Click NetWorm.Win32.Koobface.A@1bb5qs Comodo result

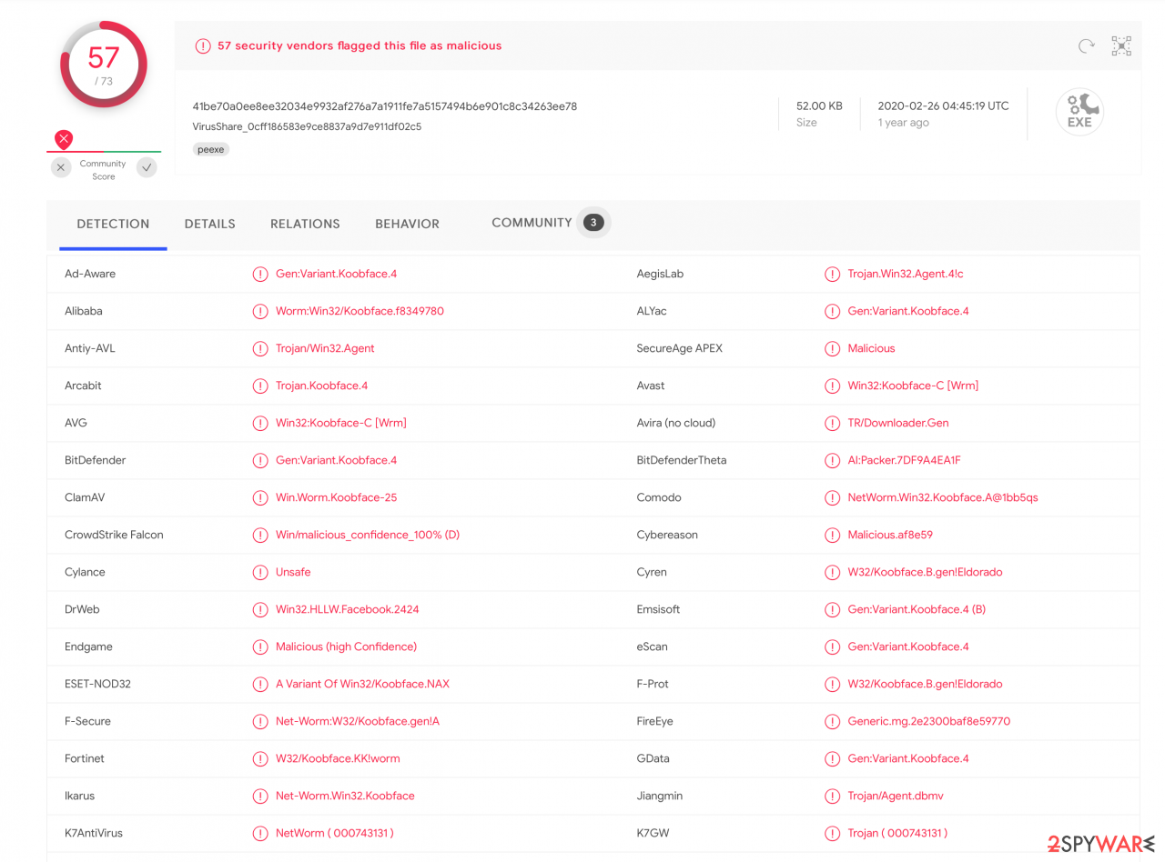[943, 497]
